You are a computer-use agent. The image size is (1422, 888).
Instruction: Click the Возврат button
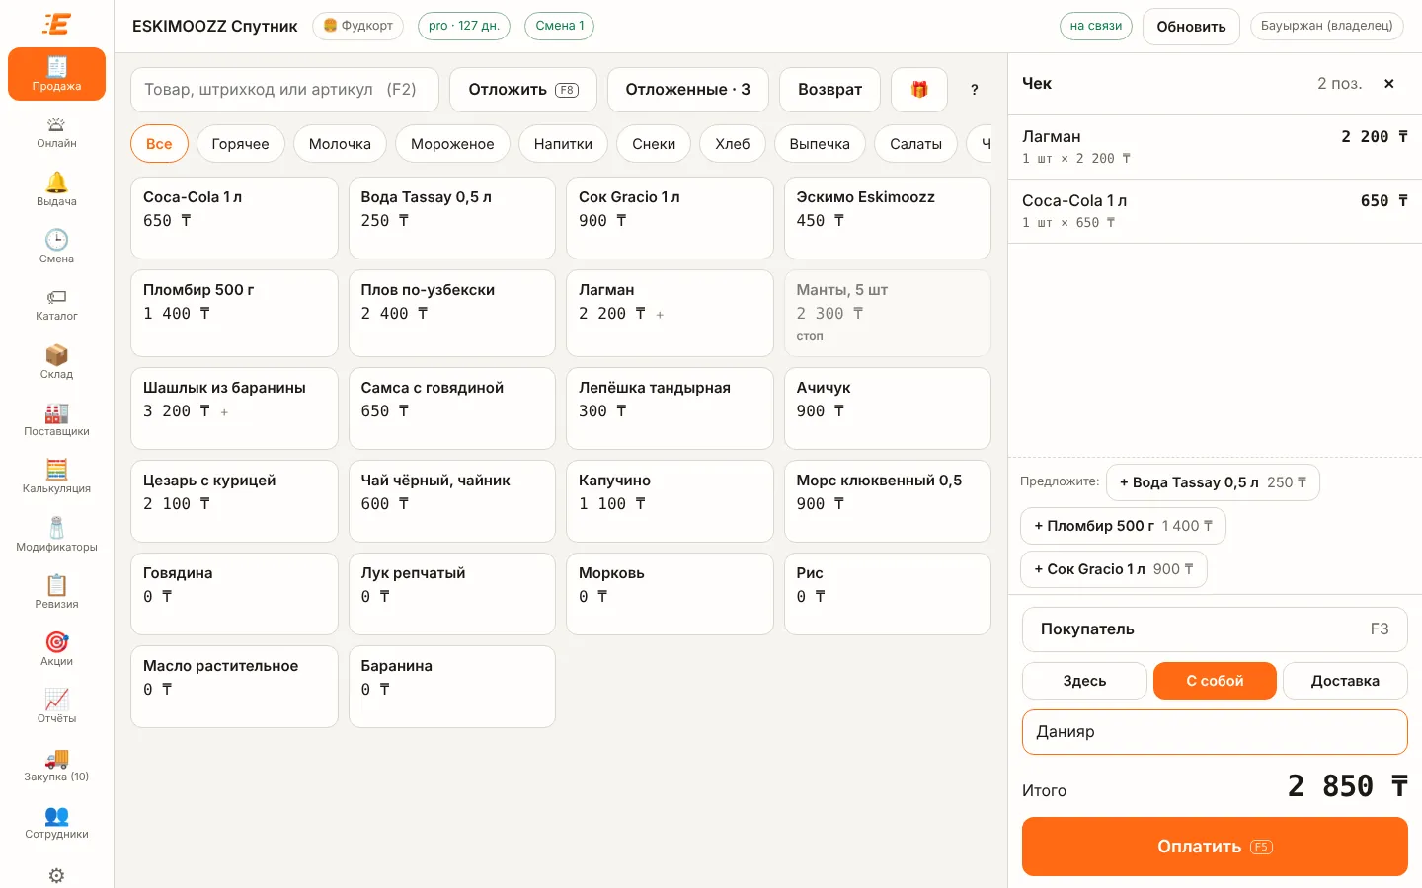coord(829,90)
